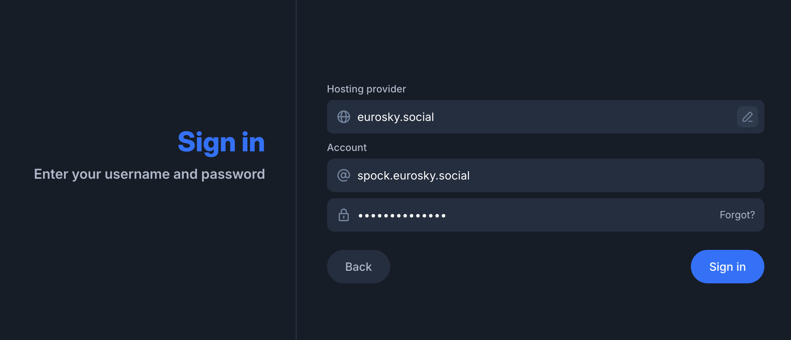Viewport: 791px width, 340px height.
Task: Click the @ icon in the Account field
Action: click(344, 175)
